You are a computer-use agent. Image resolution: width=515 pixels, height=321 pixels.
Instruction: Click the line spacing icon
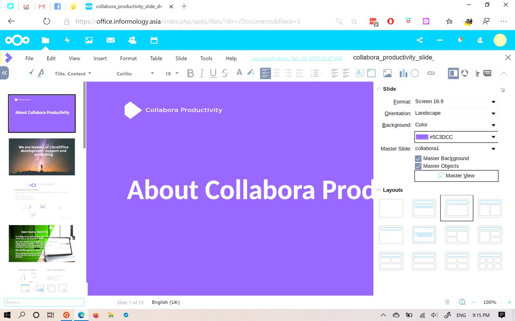pyautogui.click(x=315, y=73)
